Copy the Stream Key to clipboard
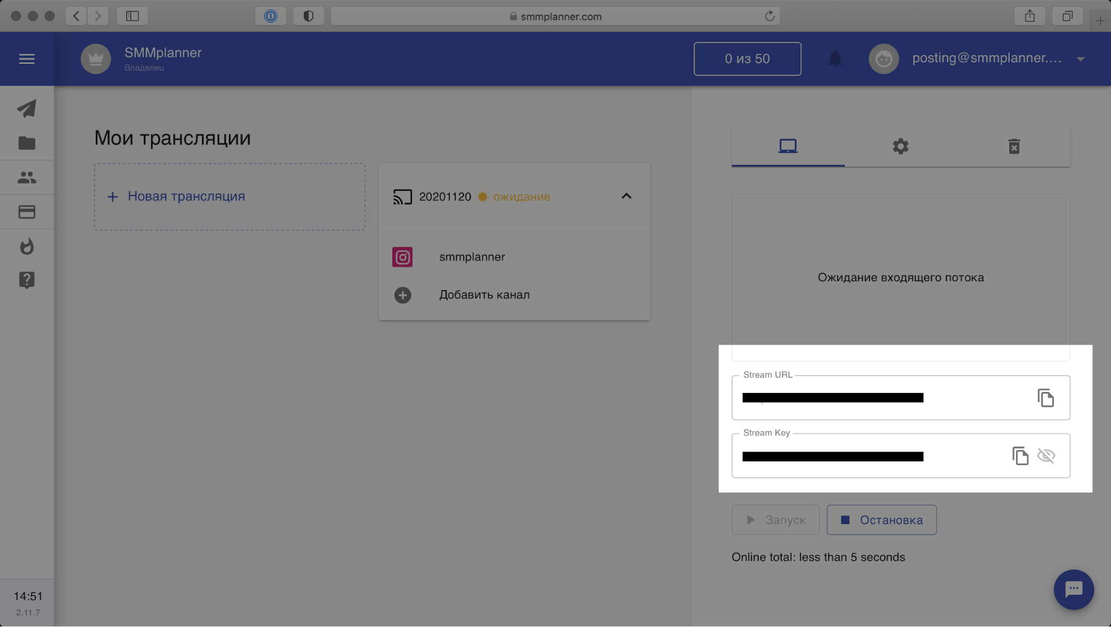The height and width of the screenshot is (627, 1111). coord(1020,456)
